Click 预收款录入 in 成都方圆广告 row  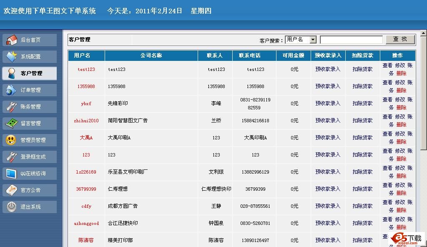328,206
